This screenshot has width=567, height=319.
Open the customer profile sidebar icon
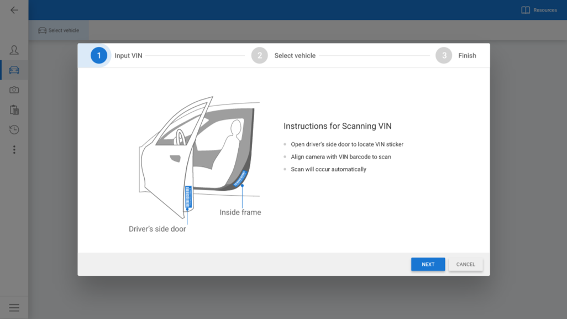tap(14, 50)
